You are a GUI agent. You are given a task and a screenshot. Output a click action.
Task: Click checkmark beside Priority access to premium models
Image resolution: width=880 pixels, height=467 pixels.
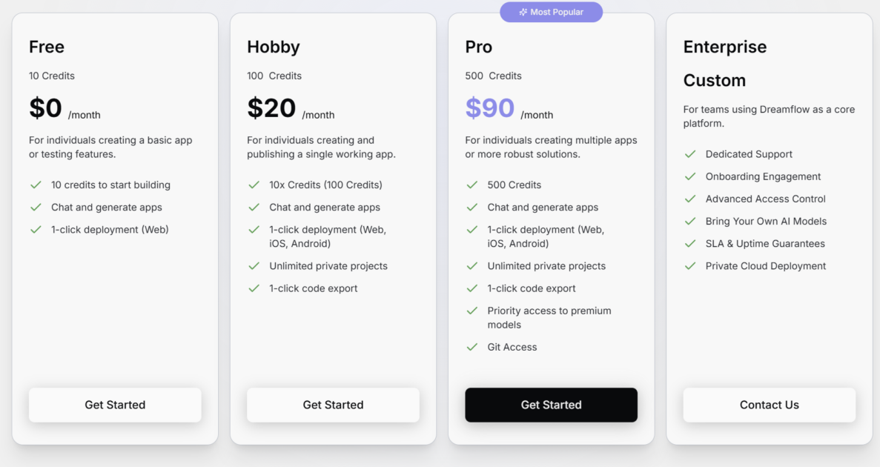point(472,311)
